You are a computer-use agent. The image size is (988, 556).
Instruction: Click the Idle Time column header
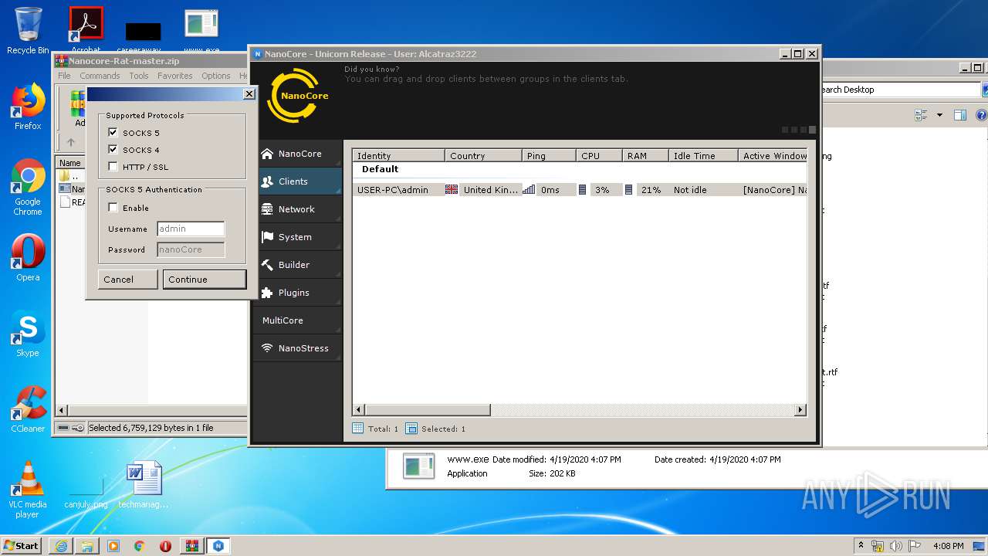point(703,155)
